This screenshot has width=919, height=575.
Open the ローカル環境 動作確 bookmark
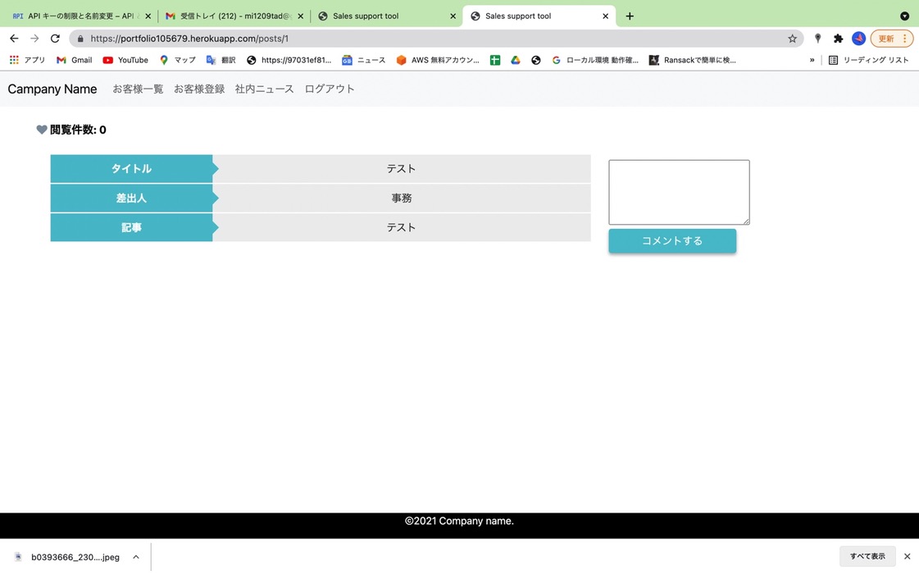[595, 60]
